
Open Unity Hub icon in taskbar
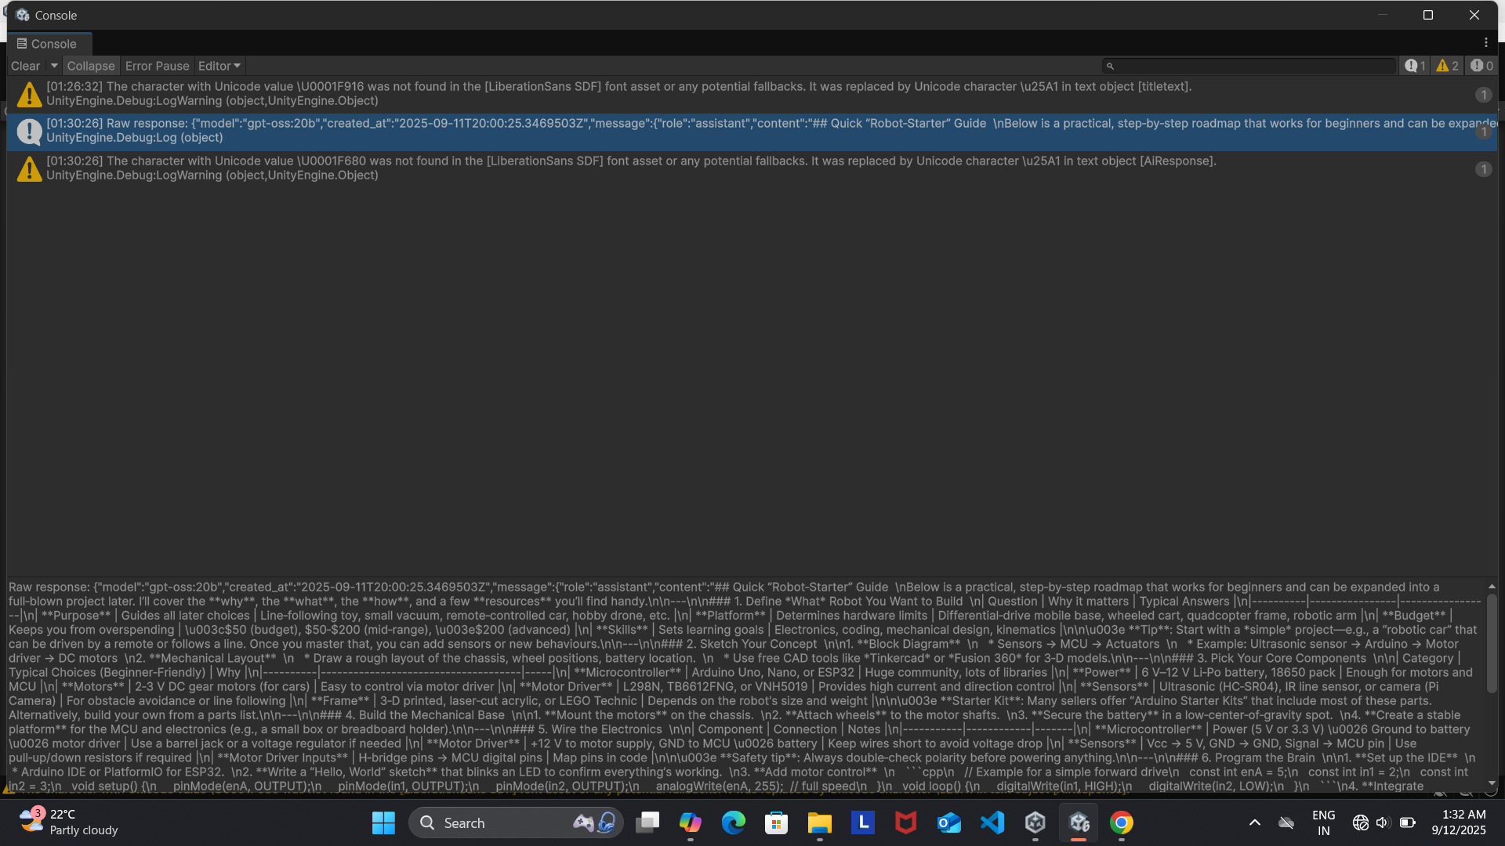[1035, 822]
